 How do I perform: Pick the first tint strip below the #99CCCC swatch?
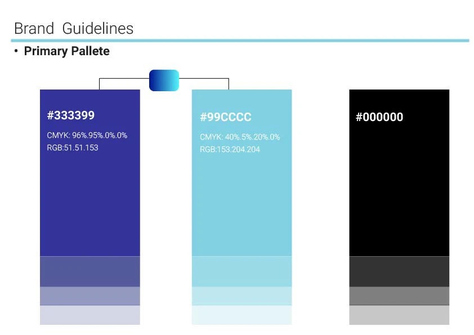pyautogui.click(x=242, y=271)
